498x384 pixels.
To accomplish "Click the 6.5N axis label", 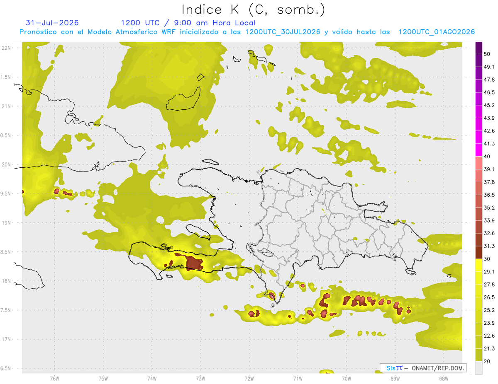I will (x=6, y=368).
